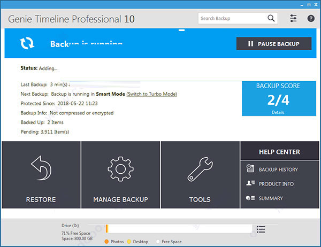This screenshot has width=321, height=247.
Task: Open help with the question mark icon
Action: click(x=311, y=18)
